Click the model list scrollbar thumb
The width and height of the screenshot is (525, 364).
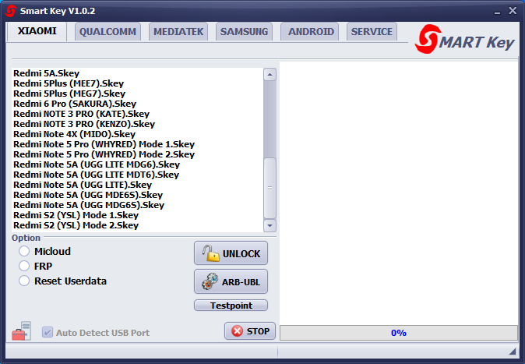270,188
